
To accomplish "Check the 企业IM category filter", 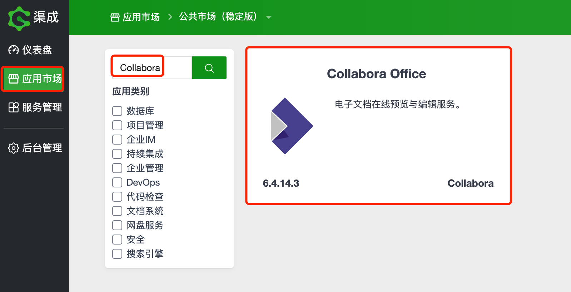I will (x=117, y=140).
